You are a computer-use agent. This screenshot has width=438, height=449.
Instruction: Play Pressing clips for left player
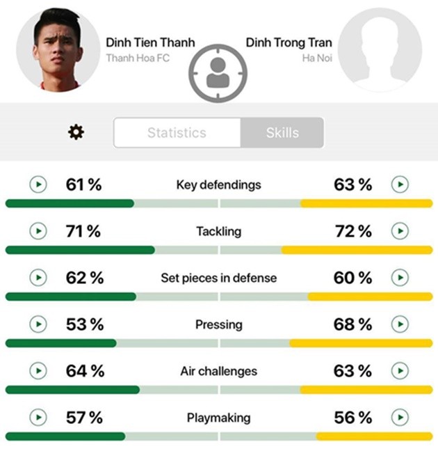pos(38,324)
